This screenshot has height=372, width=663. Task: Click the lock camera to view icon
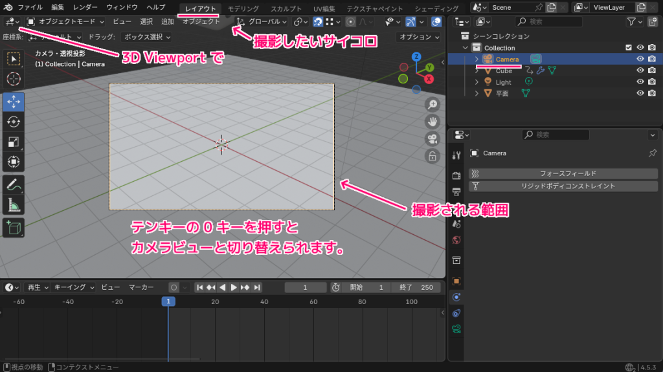click(x=432, y=157)
